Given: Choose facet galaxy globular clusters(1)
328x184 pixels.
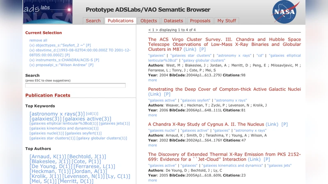Looking at the screenshot, I should tap(102, 138).
